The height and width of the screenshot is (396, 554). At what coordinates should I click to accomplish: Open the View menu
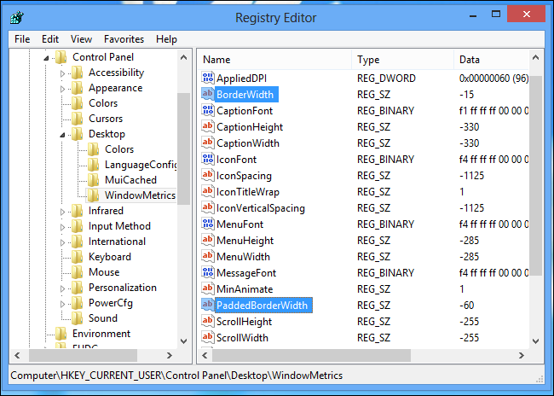pyautogui.click(x=81, y=39)
